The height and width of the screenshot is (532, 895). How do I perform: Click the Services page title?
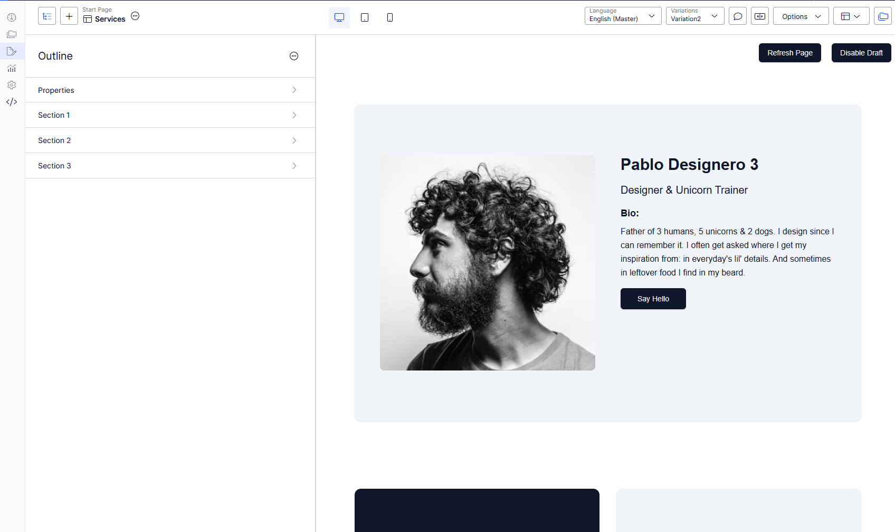(x=110, y=19)
